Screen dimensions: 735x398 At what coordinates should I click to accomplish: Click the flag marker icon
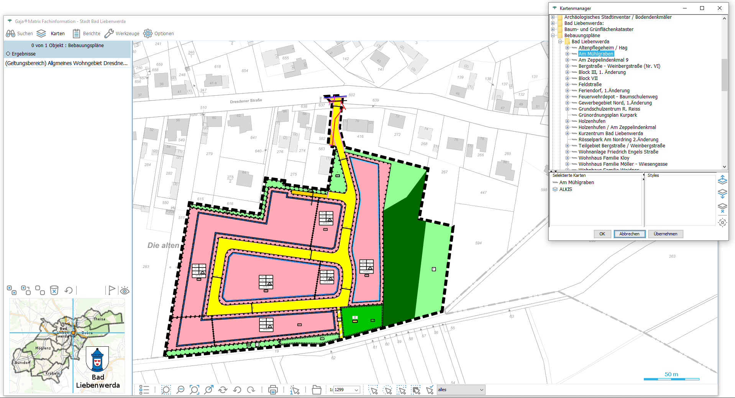tap(111, 290)
